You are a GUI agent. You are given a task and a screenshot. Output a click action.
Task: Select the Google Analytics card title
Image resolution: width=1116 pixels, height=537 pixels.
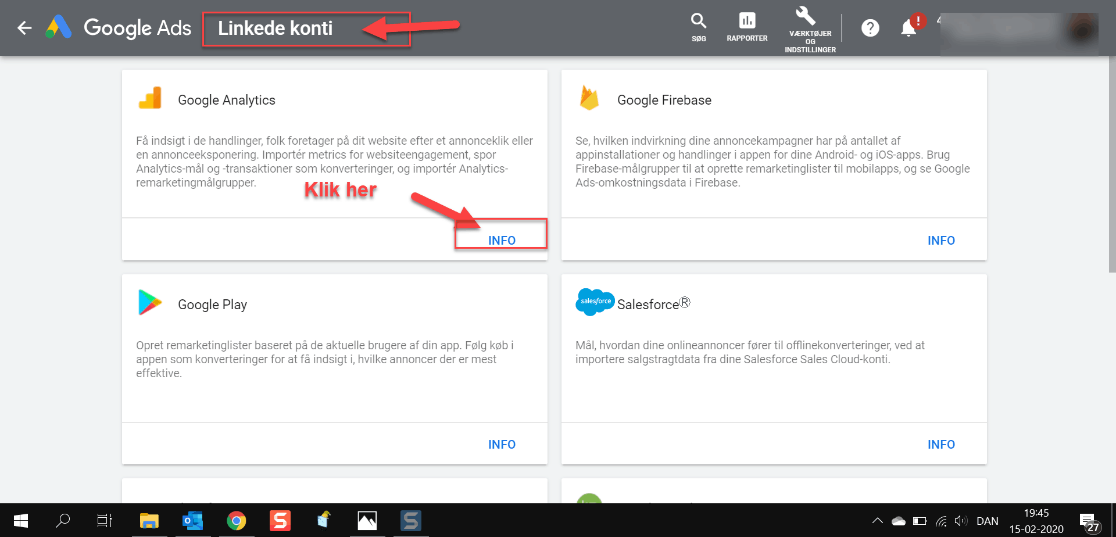tap(227, 100)
